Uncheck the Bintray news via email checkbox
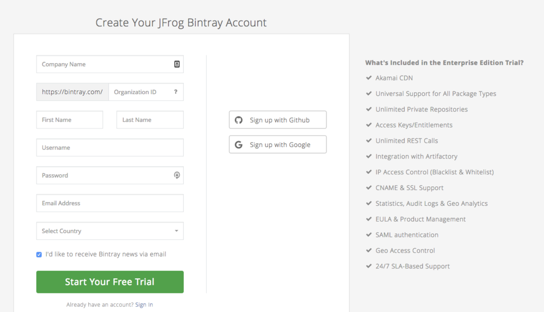Viewport: 544px width, 312px height. [x=39, y=254]
